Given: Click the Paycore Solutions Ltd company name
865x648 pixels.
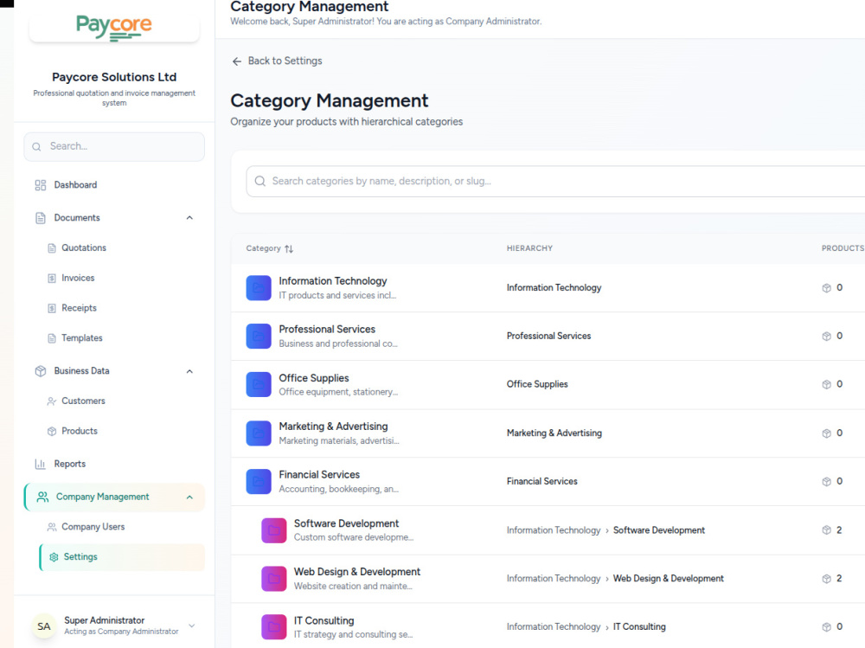Looking at the screenshot, I should tap(114, 77).
